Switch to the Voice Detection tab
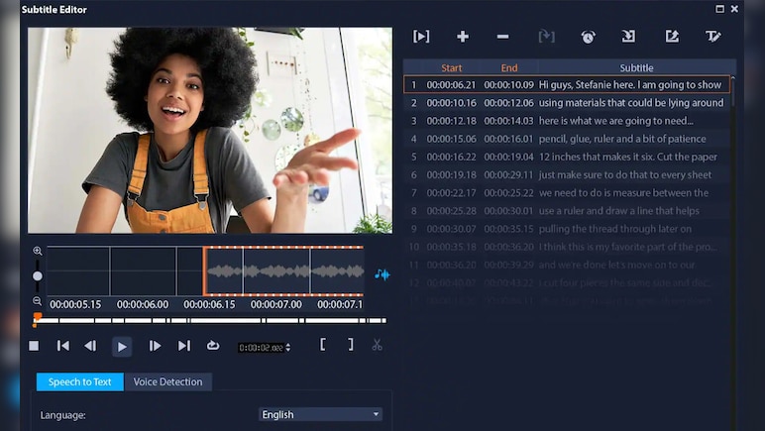 coord(167,381)
